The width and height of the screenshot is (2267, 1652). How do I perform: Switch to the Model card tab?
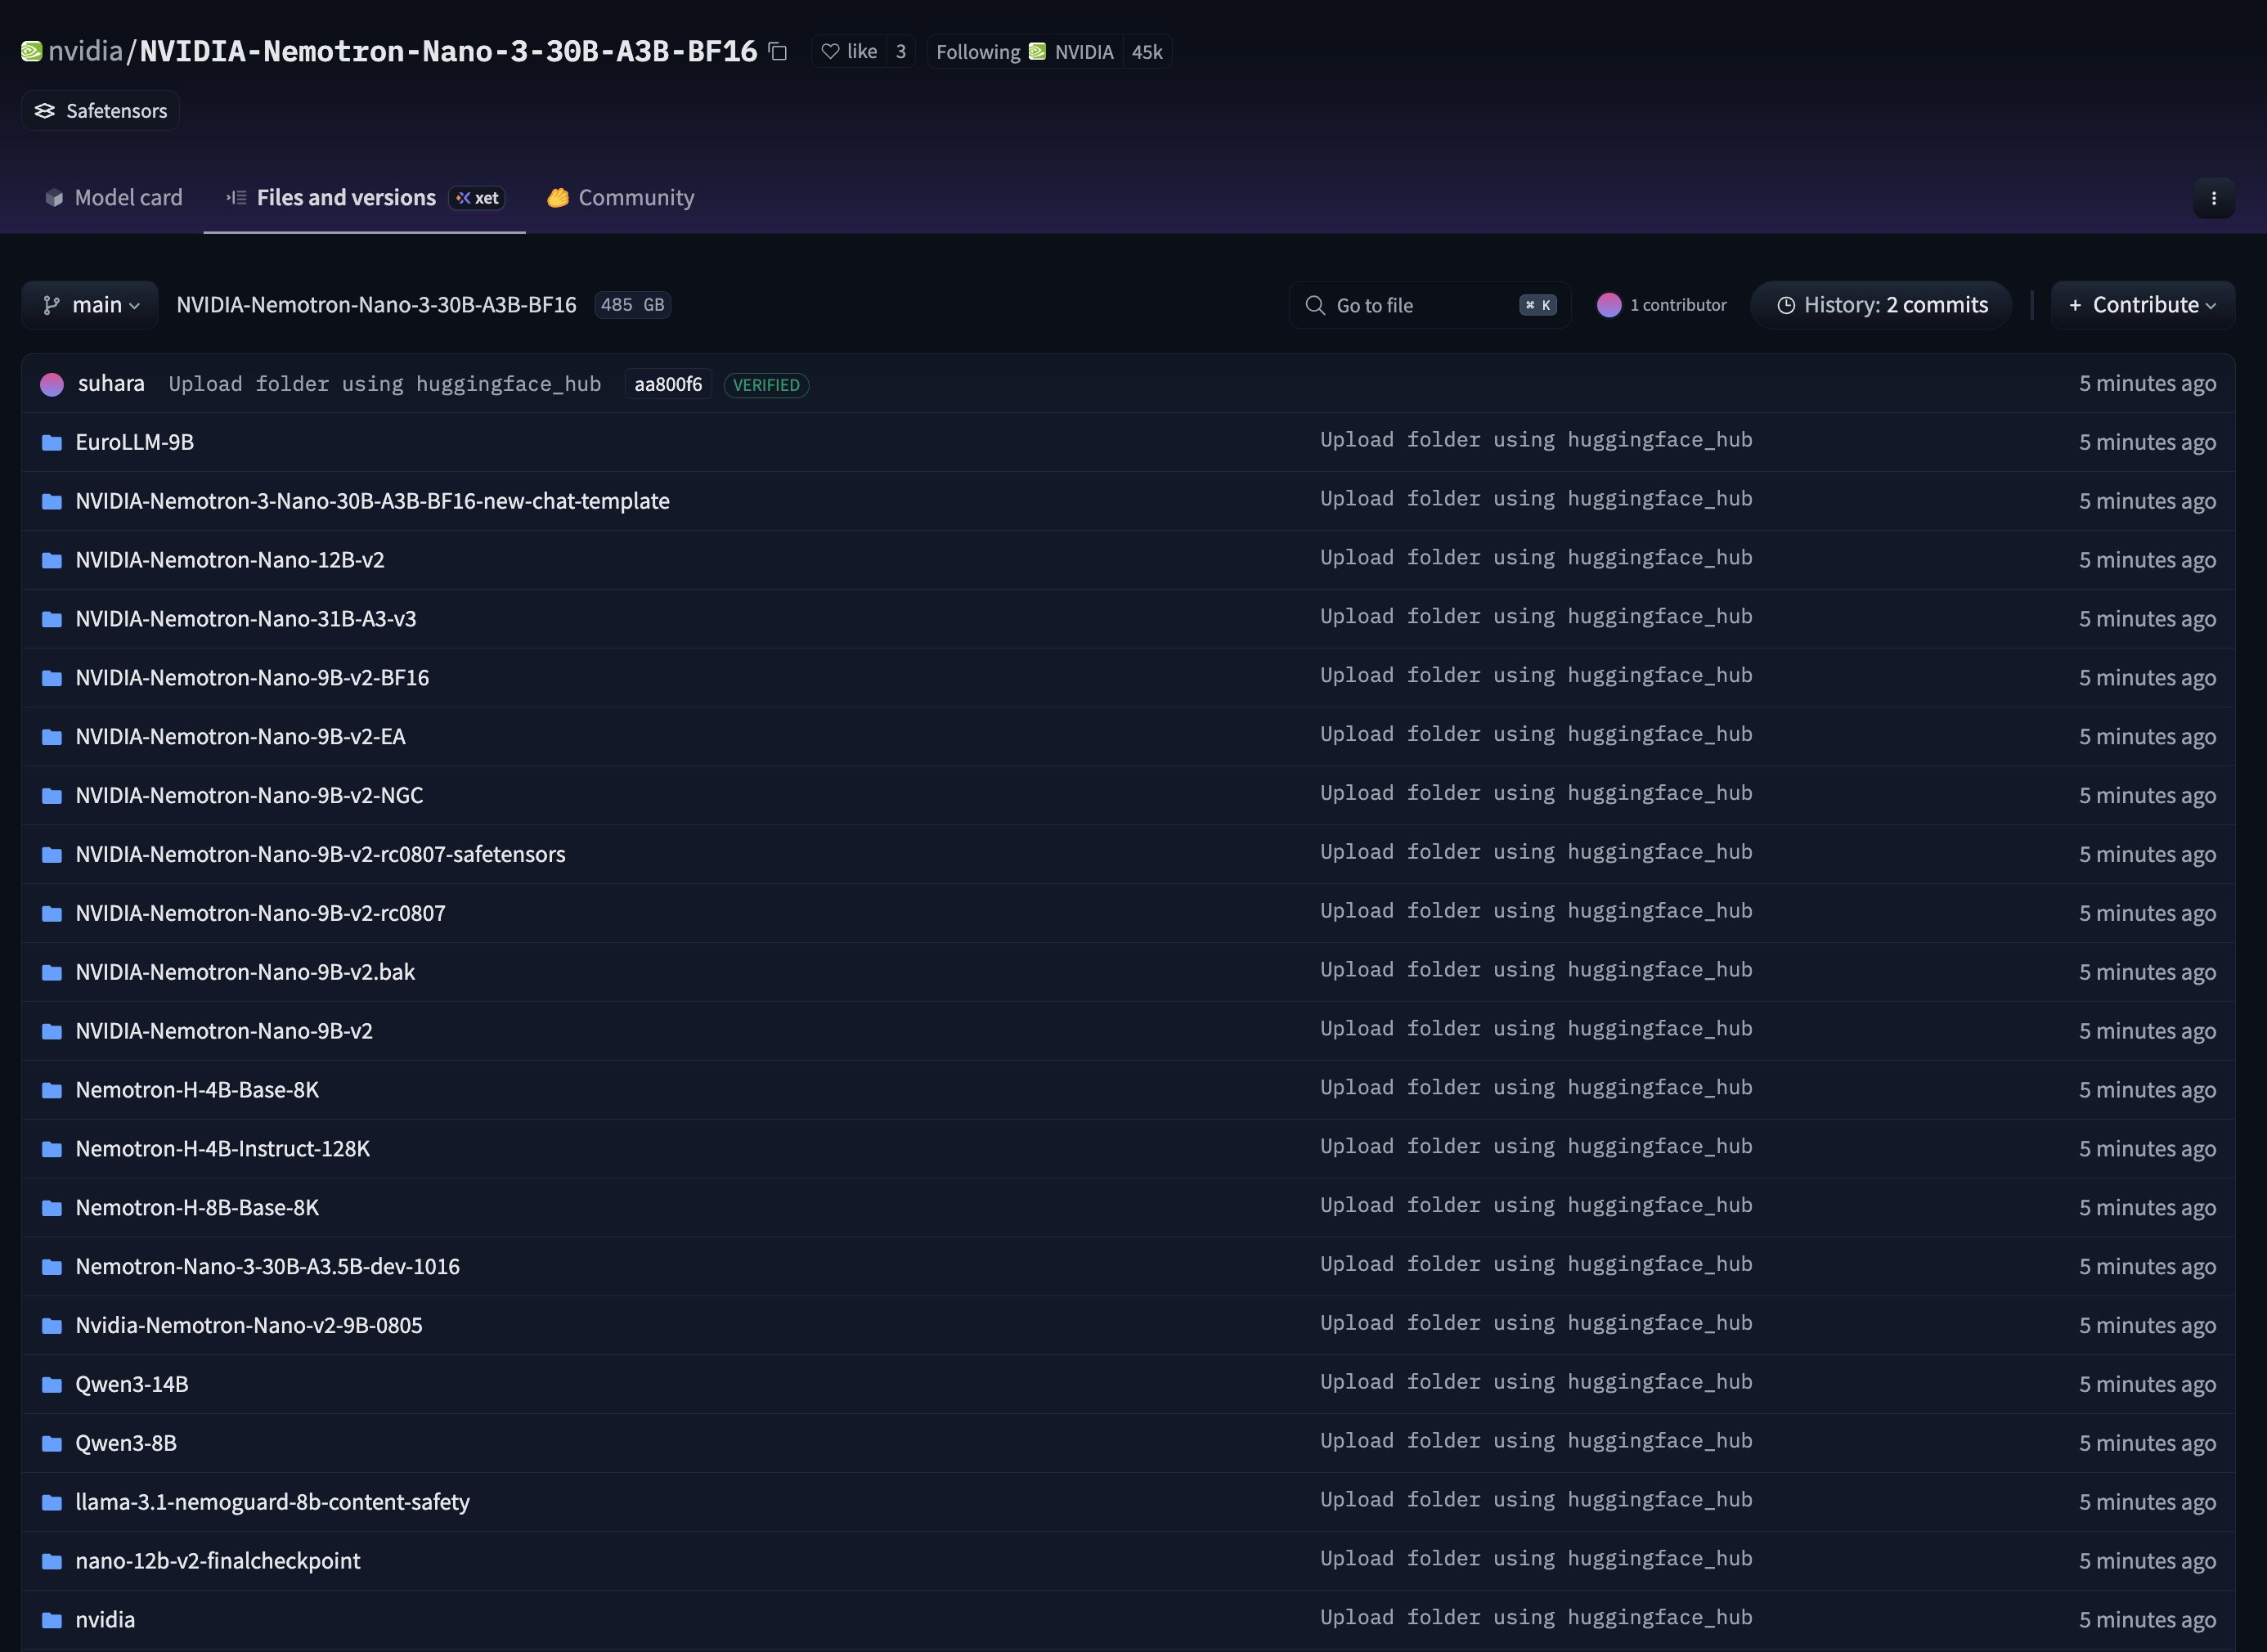[x=114, y=198]
